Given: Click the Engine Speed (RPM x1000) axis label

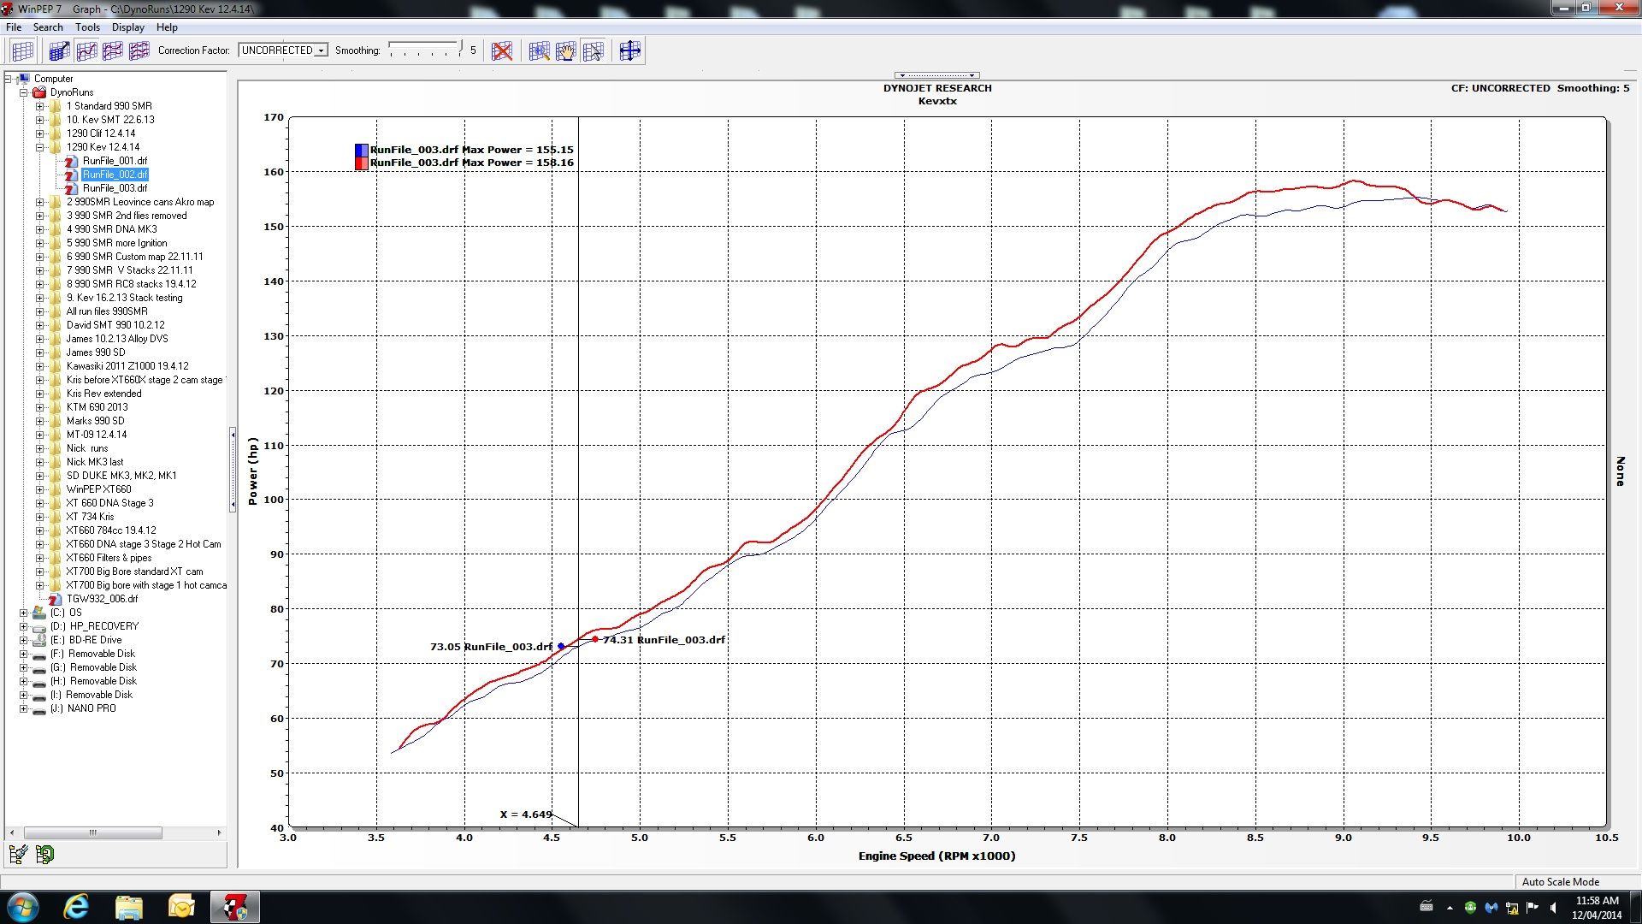Looking at the screenshot, I should click(936, 856).
